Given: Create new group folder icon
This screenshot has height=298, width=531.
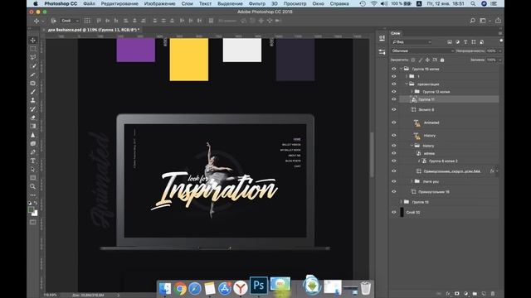Looking at the screenshot, I should coord(475,294).
